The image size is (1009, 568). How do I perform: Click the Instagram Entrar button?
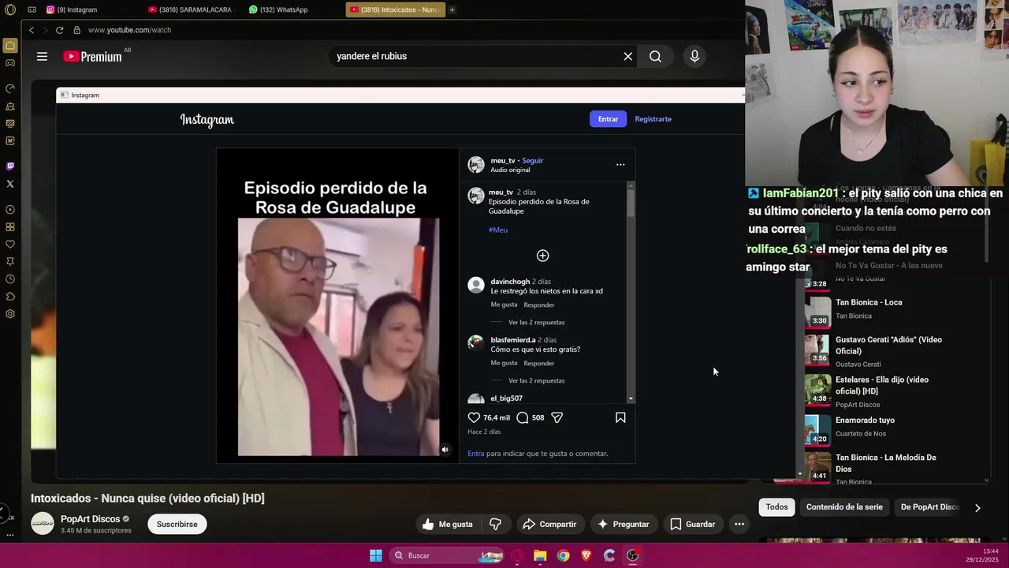click(x=608, y=119)
